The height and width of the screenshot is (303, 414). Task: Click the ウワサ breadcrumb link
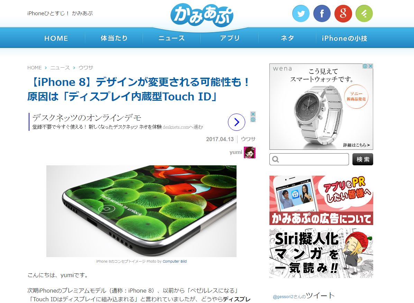86,68
